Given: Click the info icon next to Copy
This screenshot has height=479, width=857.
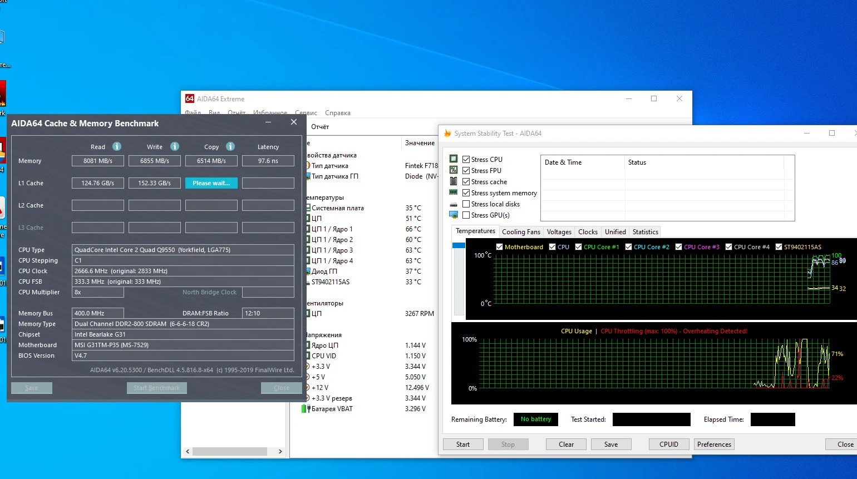Looking at the screenshot, I should 230,146.
